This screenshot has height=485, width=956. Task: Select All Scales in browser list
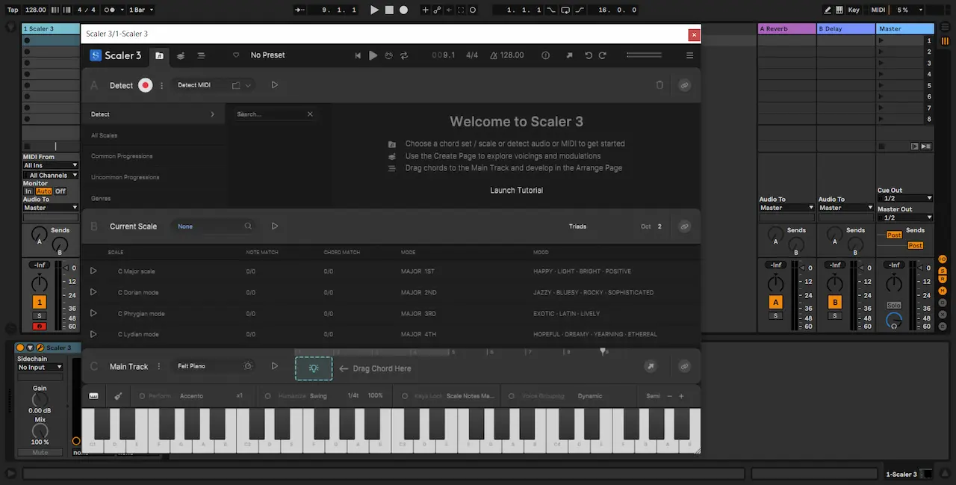[104, 135]
